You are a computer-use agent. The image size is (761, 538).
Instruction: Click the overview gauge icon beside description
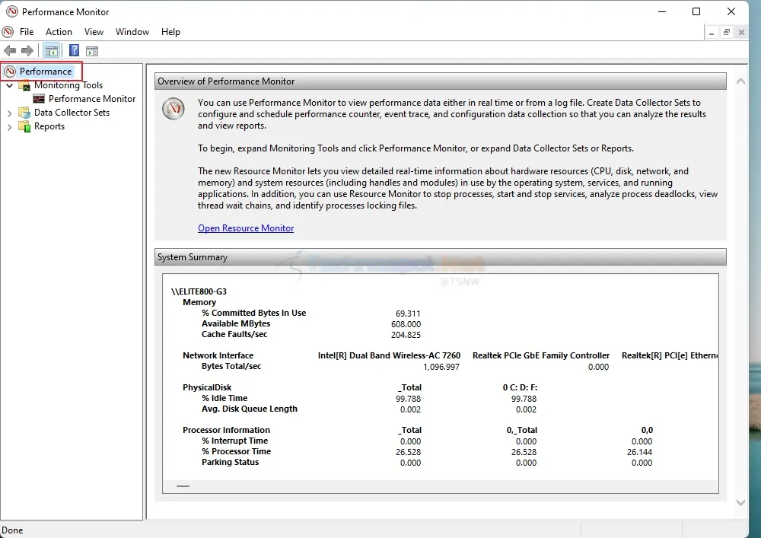click(x=174, y=108)
